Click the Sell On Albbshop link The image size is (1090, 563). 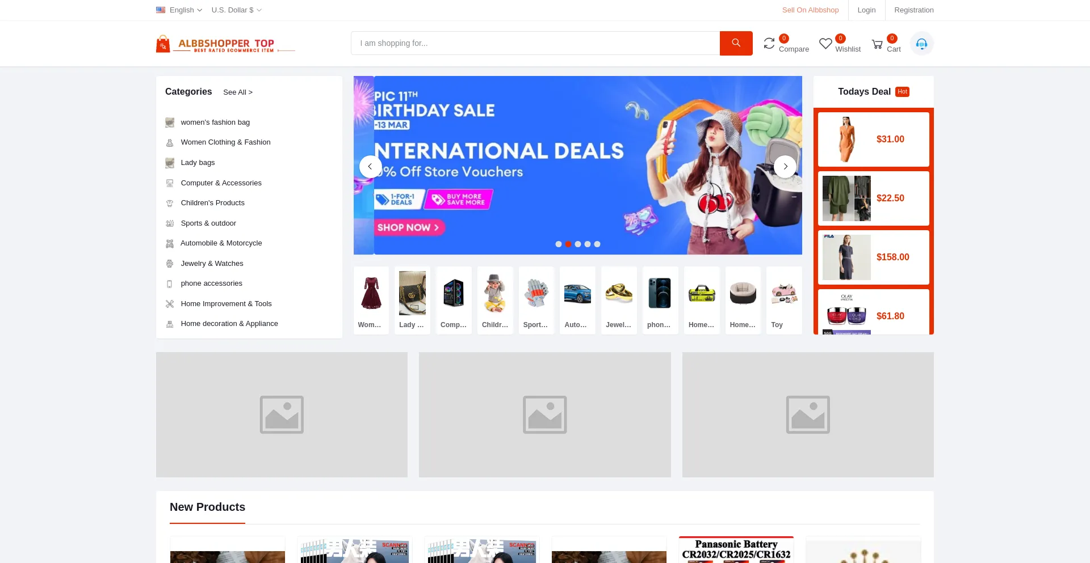(810, 10)
